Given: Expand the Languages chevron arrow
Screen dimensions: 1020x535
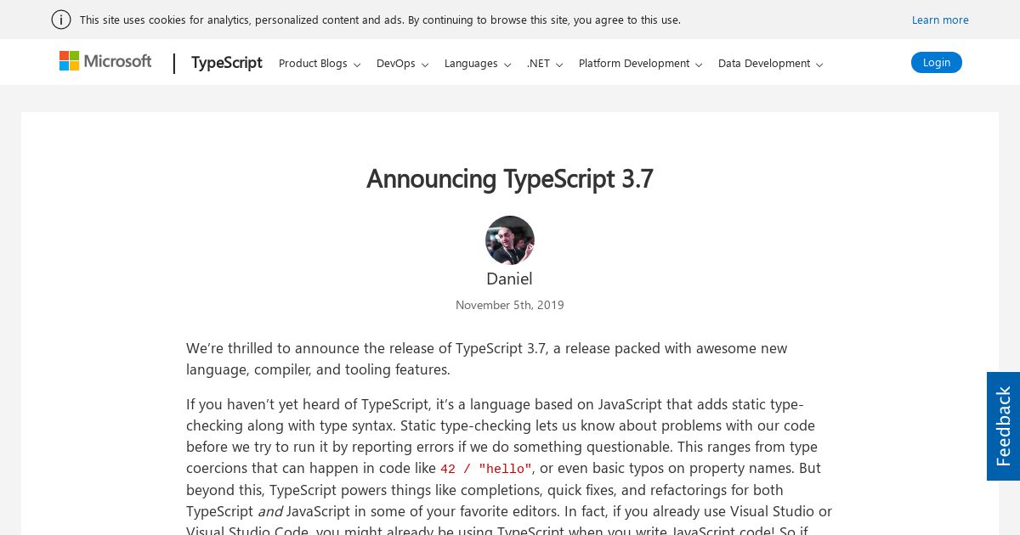Looking at the screenshot, I should pyautogui.click(x=507, y=65).
